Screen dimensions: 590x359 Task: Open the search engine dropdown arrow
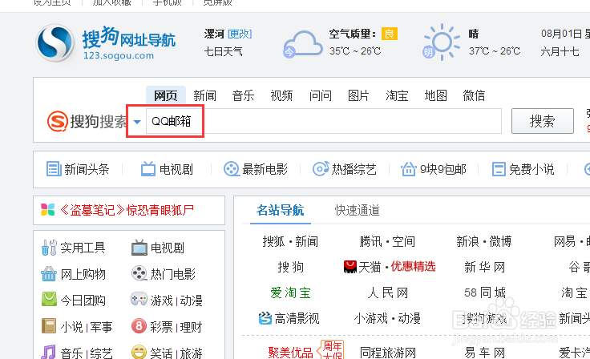137,122
